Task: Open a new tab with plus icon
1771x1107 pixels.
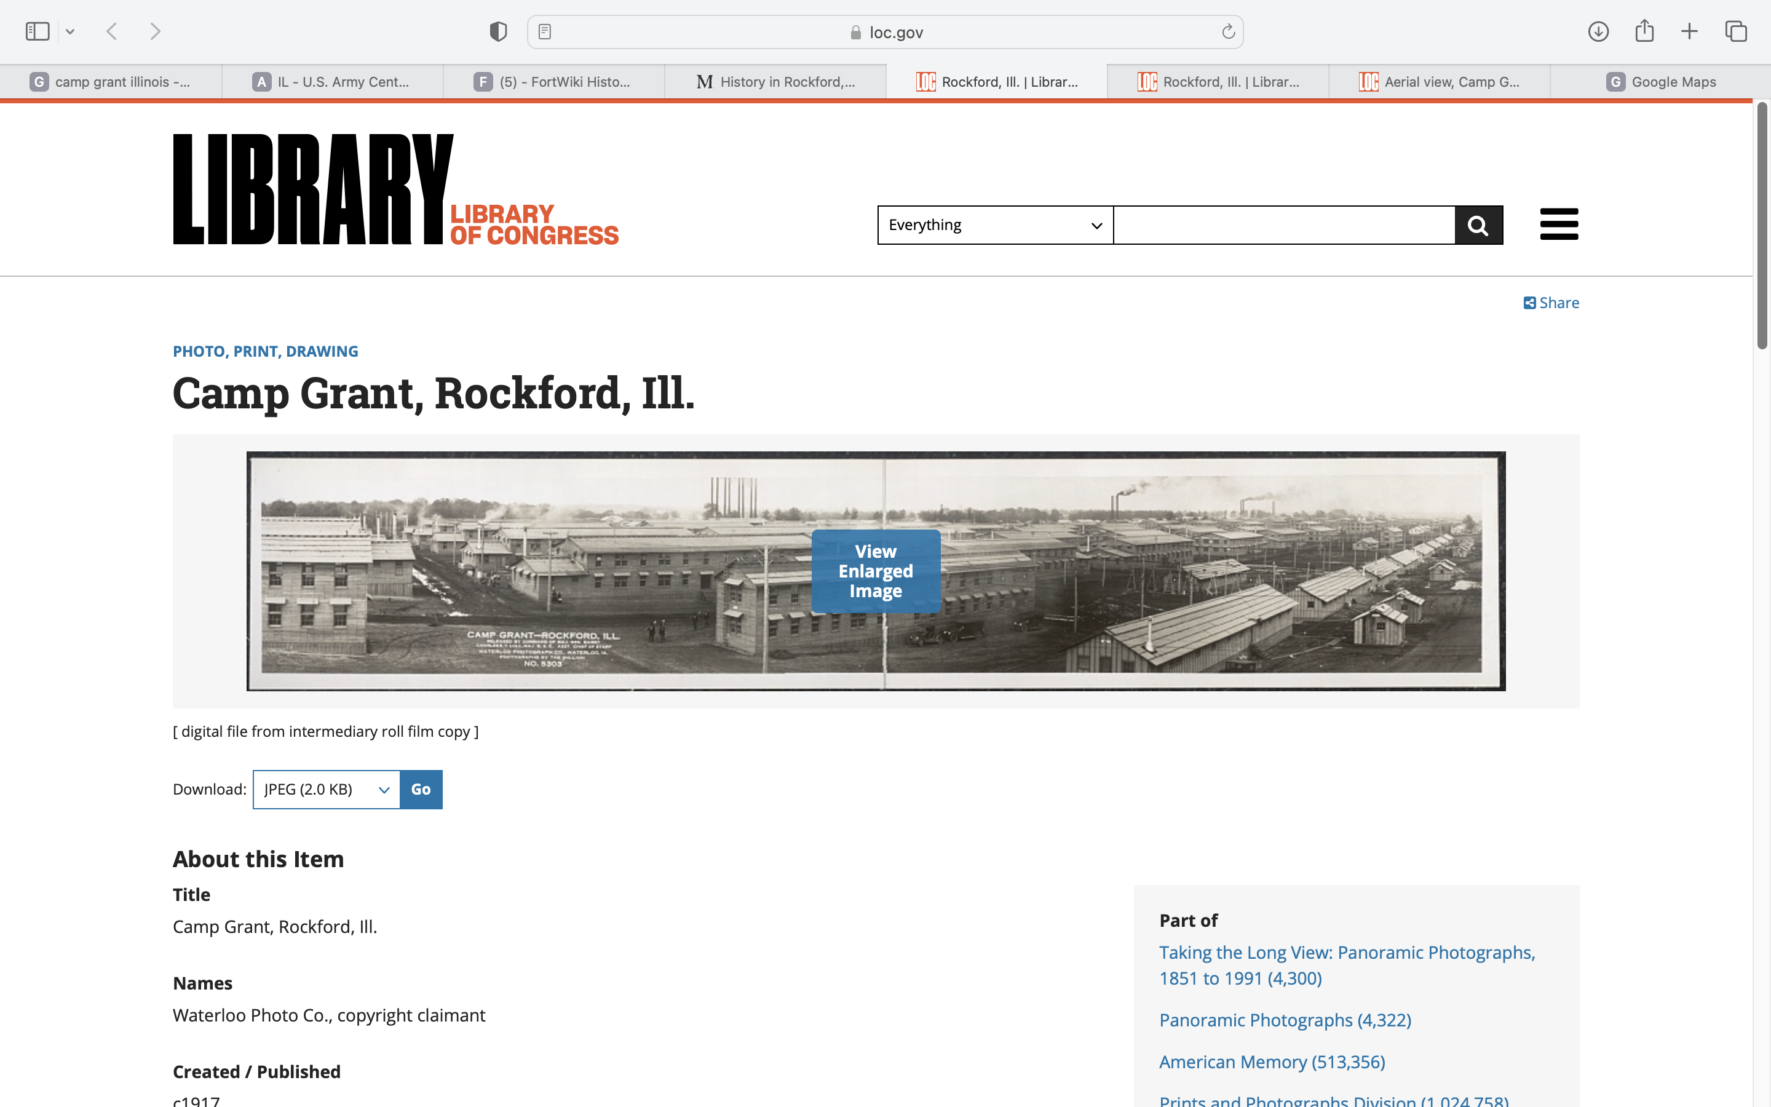Action: click(1690, 31)
